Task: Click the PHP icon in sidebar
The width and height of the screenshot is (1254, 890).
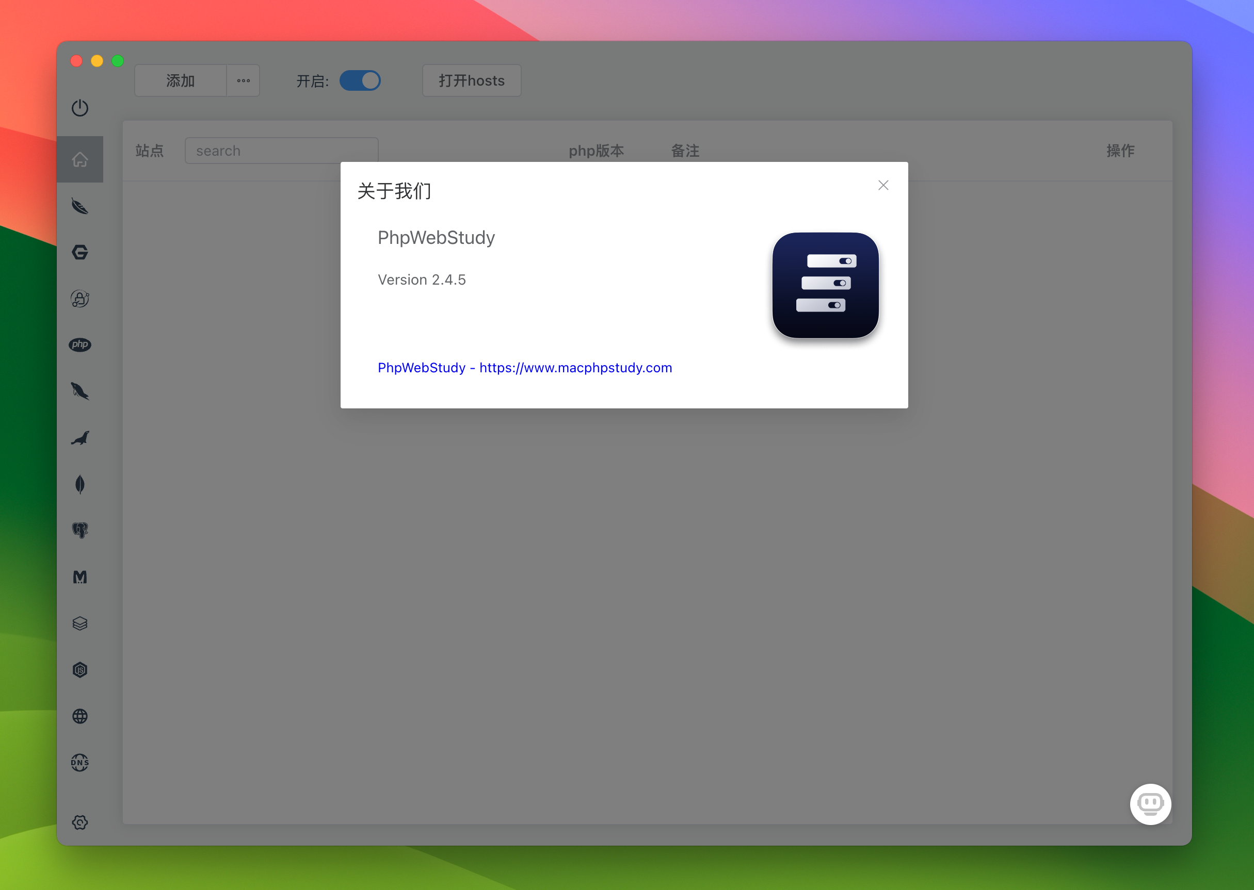Action: (81, 344)
